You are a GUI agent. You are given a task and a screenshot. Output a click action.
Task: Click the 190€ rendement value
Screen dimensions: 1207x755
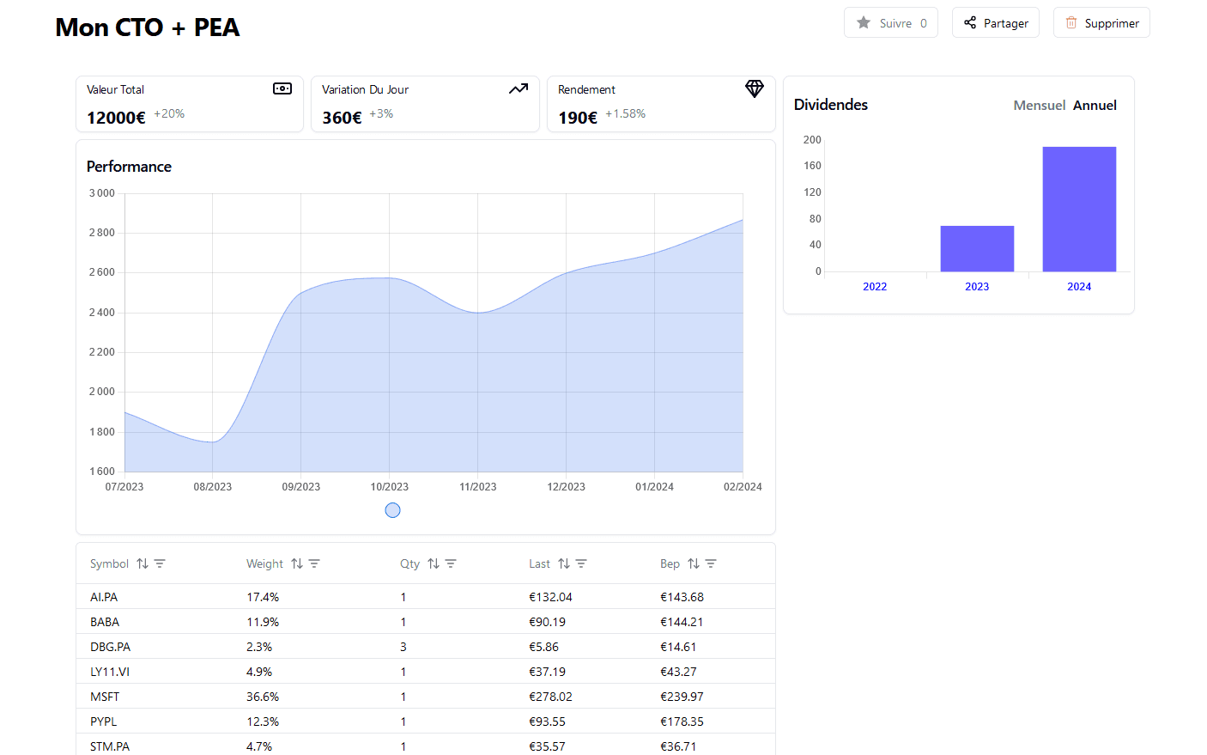(578, 118)
